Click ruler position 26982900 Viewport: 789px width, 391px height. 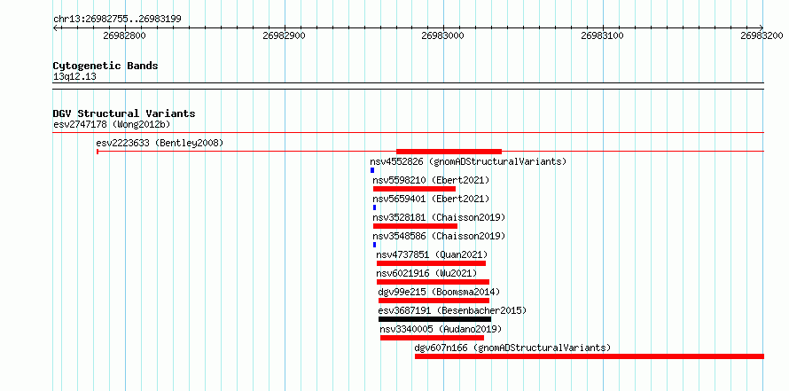point(284,35)
